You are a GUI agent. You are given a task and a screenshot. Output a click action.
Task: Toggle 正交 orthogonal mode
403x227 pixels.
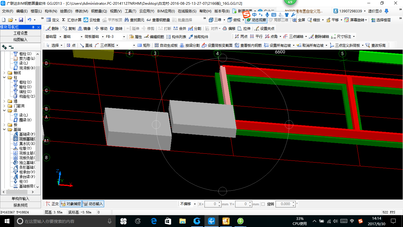pyautogui.click(x=52, y=204)
